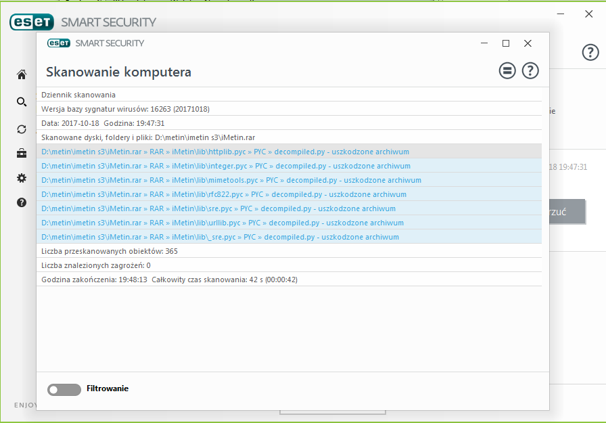Select the mimetools.pyc log entry
606x423 pixels.
coord(289,180)
